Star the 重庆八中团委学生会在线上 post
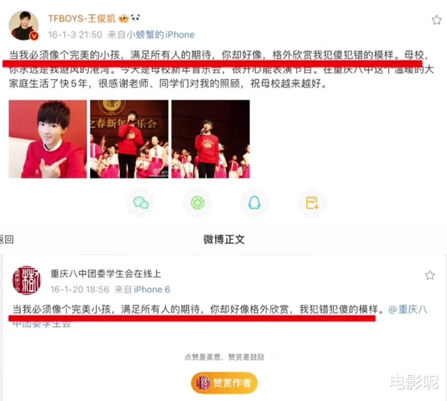Viewport: 447px width, 401px height. (430, 275)
